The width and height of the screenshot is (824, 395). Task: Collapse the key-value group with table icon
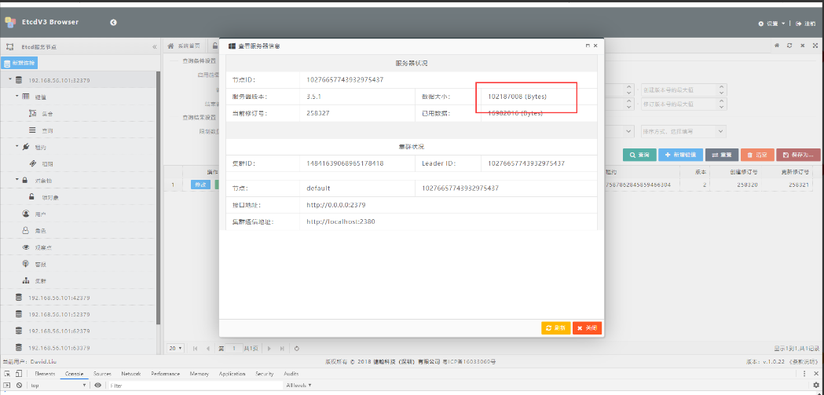tap(16, 96)
